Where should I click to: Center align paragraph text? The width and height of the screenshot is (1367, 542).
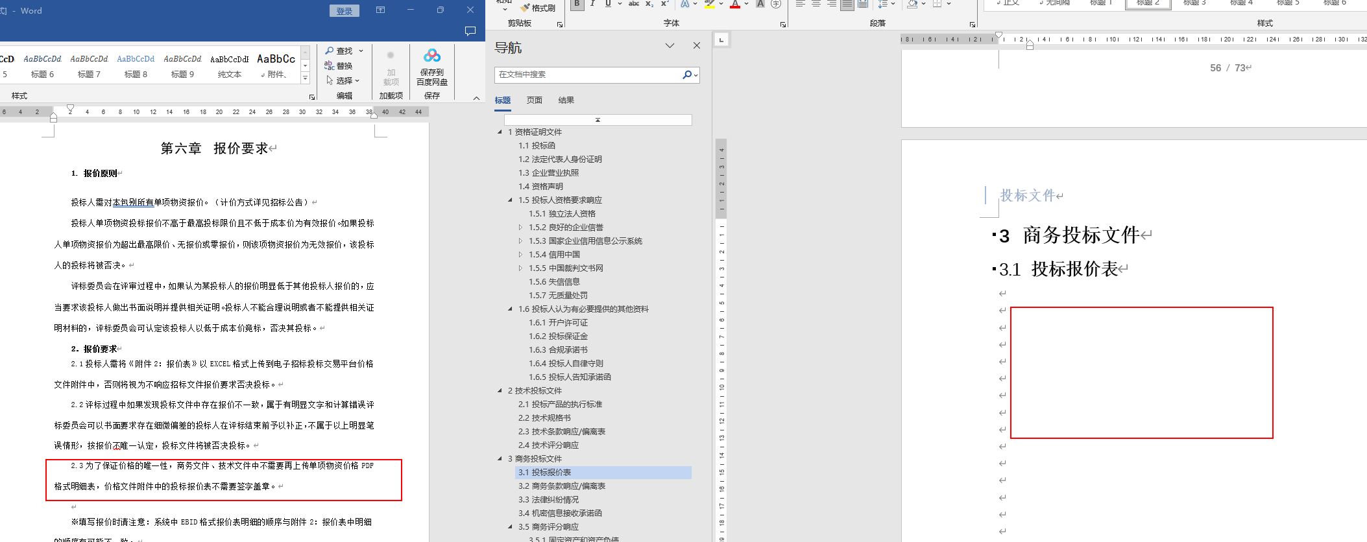tap(816, 4)
